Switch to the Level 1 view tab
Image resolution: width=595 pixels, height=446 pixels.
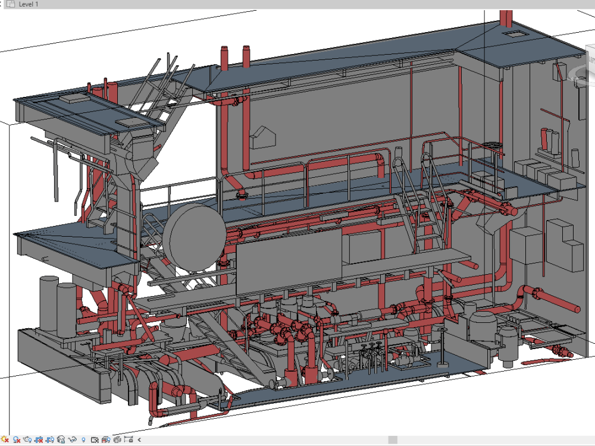29,4
